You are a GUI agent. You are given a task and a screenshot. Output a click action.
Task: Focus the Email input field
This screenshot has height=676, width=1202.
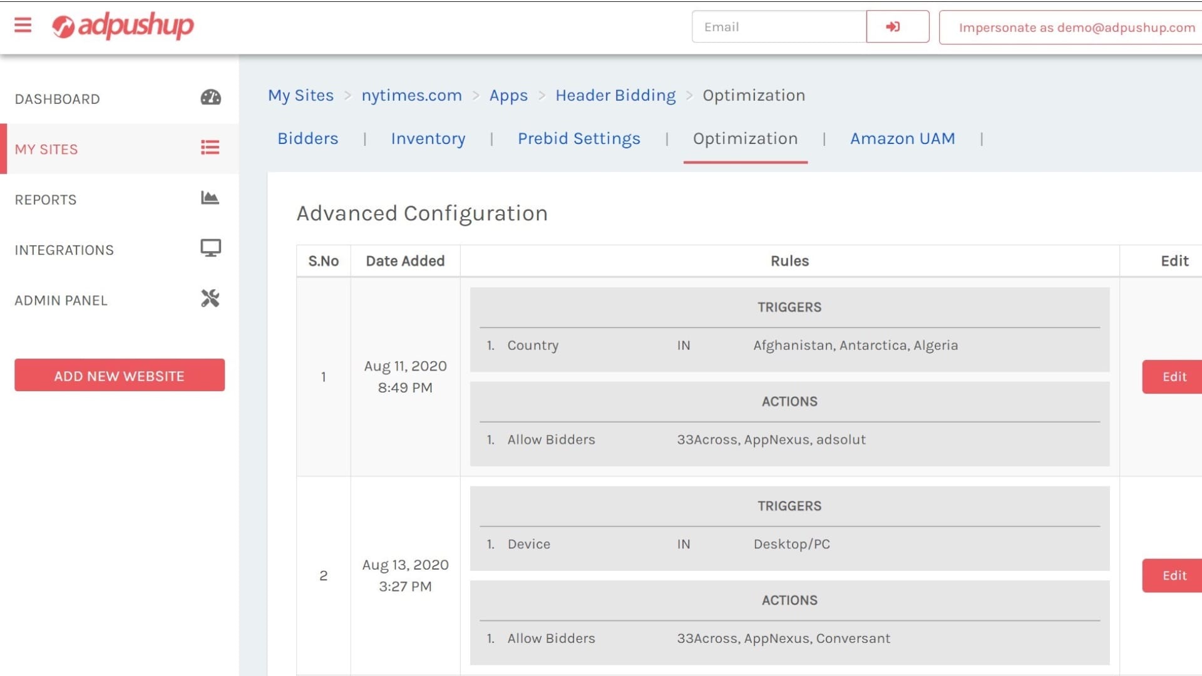point(779,27)
